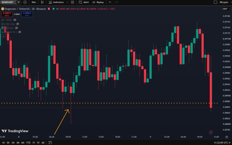Start bar Replay mode
The width and height of the screenshot is (232, 145).
98,2
